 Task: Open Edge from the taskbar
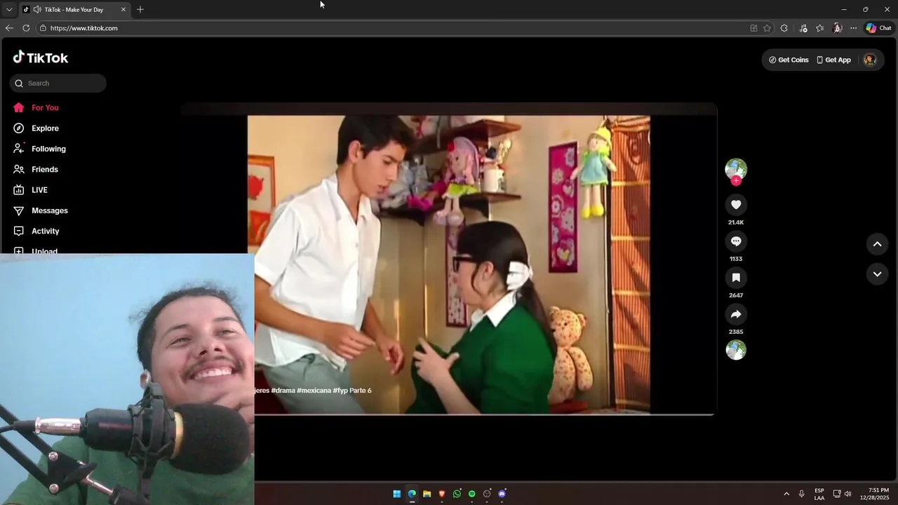click(x=412, y=494)
